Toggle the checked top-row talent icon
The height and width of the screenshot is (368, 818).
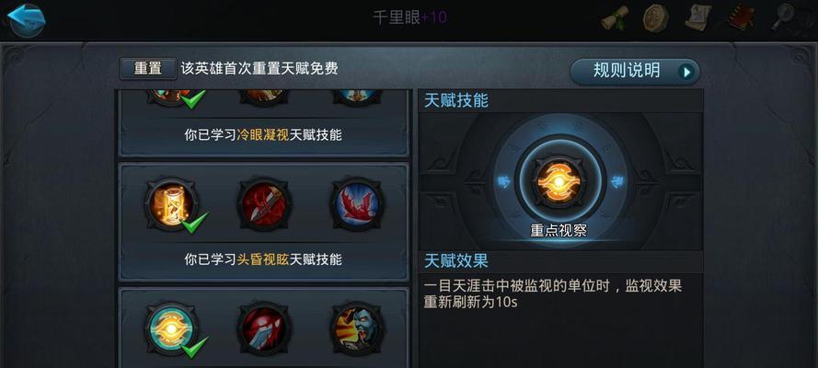[172, 97]
